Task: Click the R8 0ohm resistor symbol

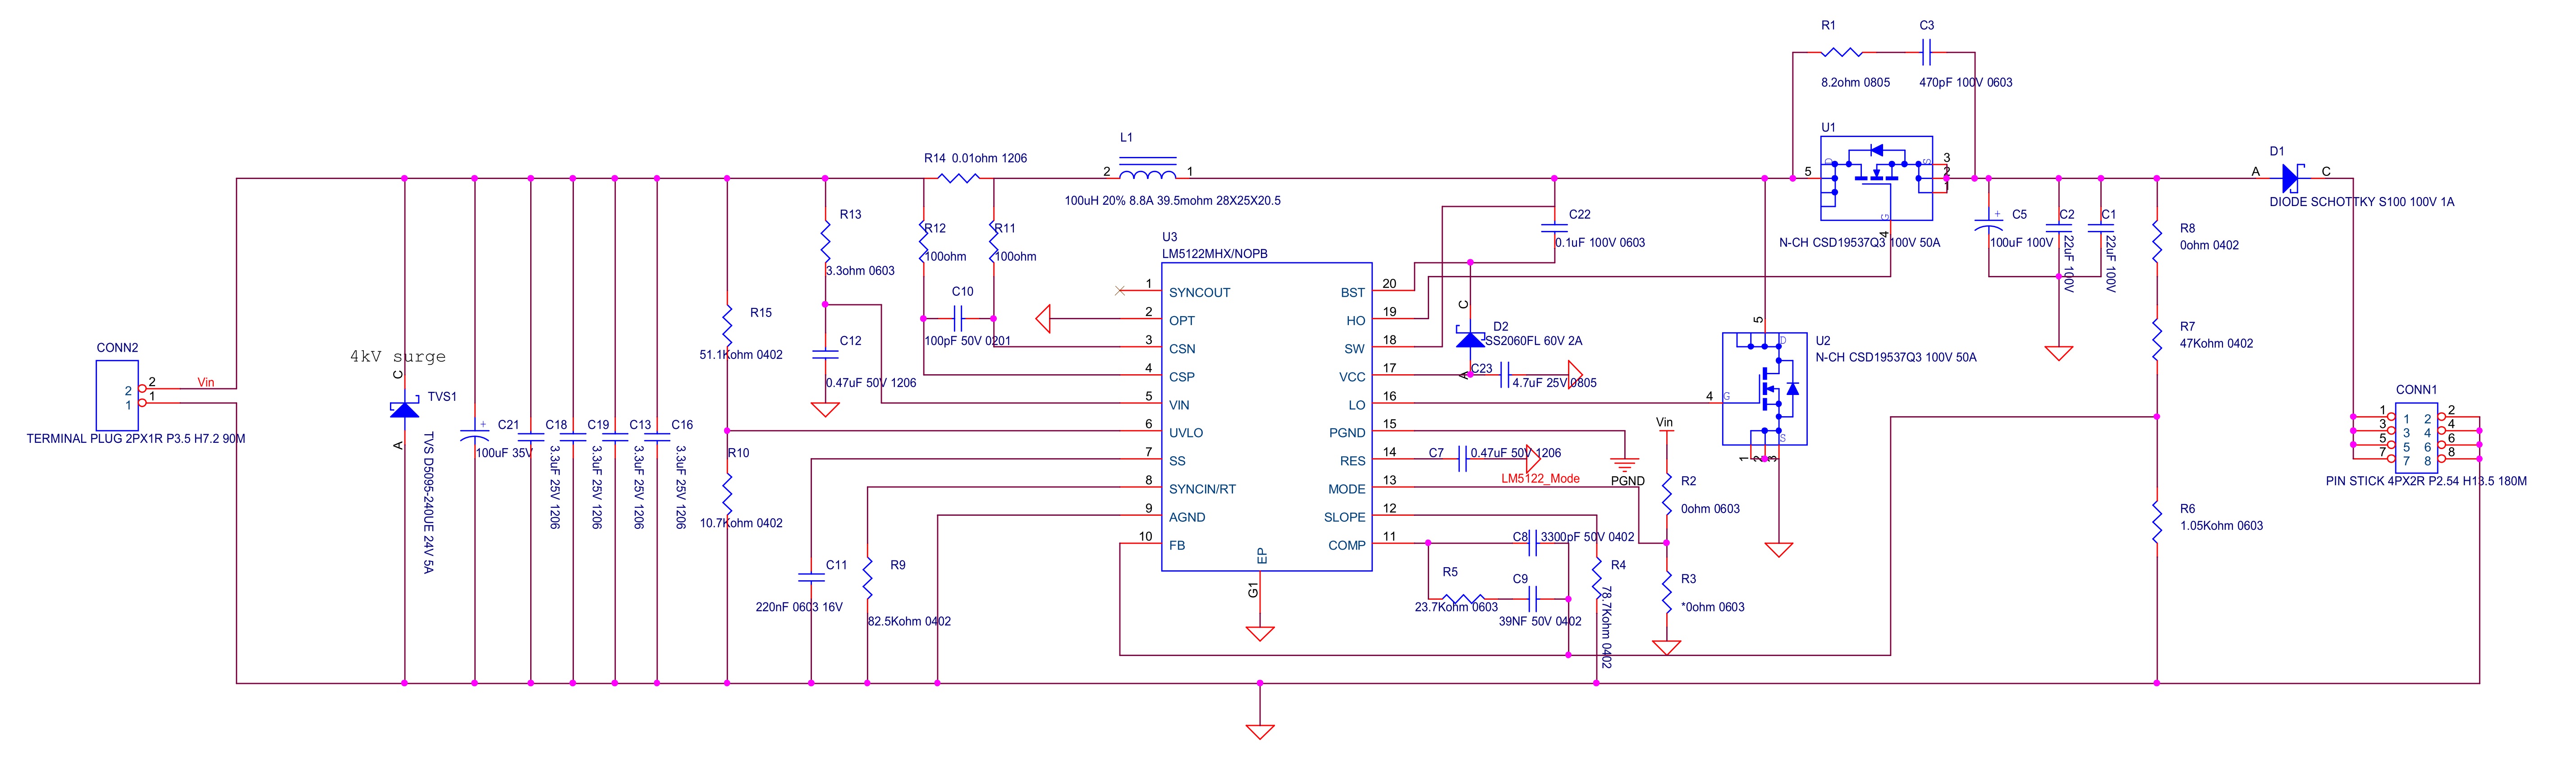Action: point(2157,242)
